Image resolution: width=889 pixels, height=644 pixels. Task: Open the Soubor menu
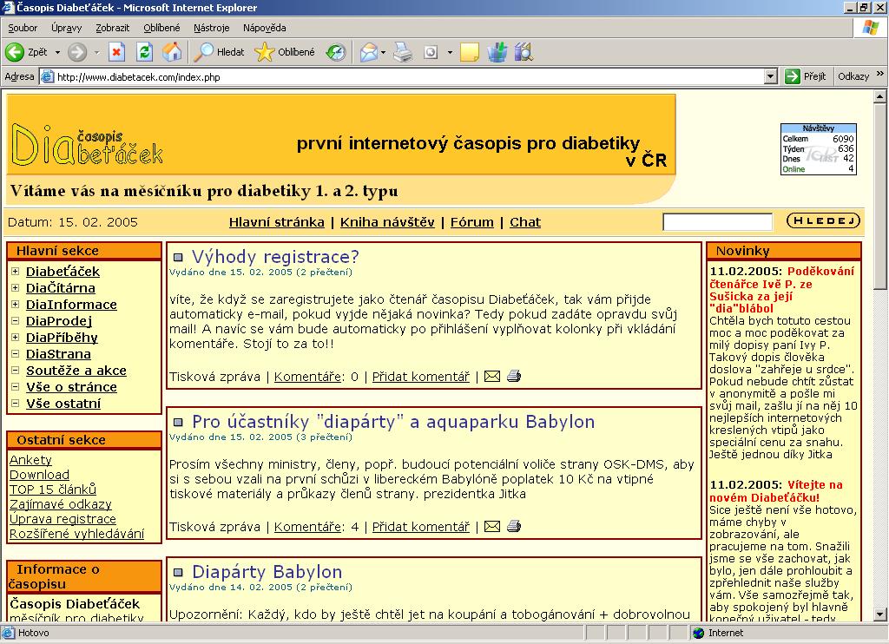[x=23, y=28]
